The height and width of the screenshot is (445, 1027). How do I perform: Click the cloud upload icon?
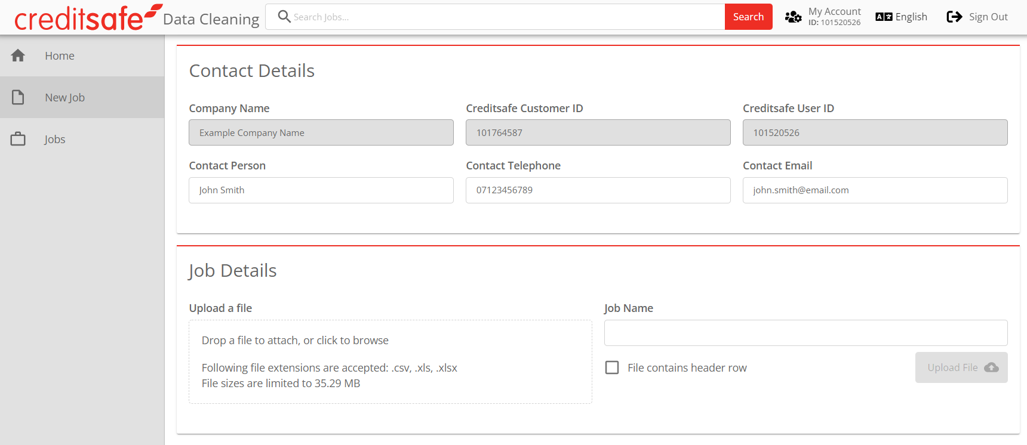click(x=991, y=367)
